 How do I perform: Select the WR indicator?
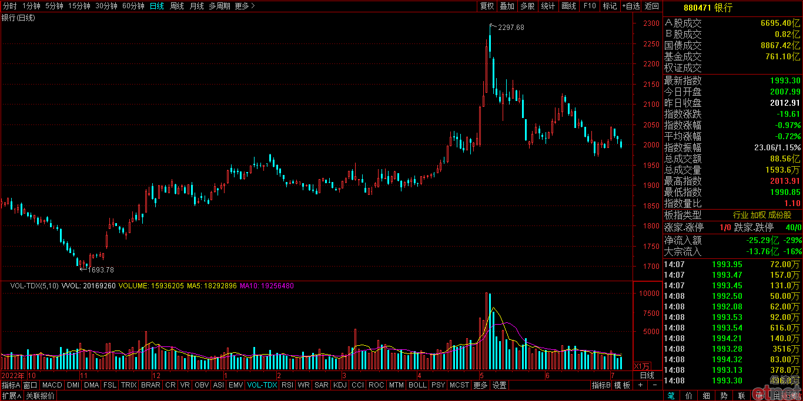(x=304, y=385)
